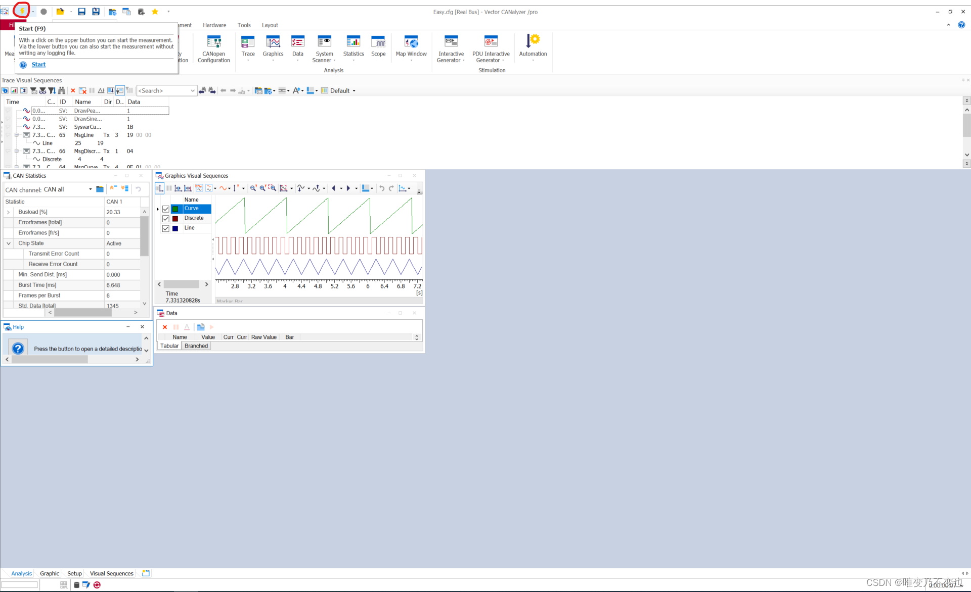Click the Start measurement lightning icon
Image resolution: width=971 pixels, height=592 pixels.
point(22,11)
